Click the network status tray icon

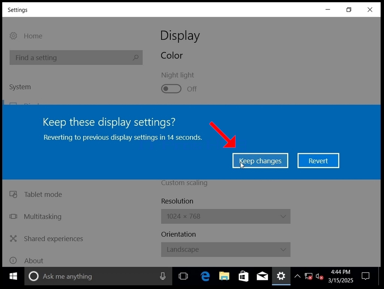point(308,276)
